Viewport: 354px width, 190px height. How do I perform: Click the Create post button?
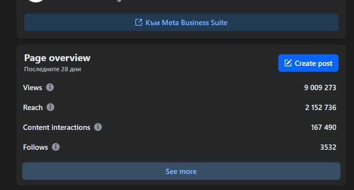coord(308,63)
